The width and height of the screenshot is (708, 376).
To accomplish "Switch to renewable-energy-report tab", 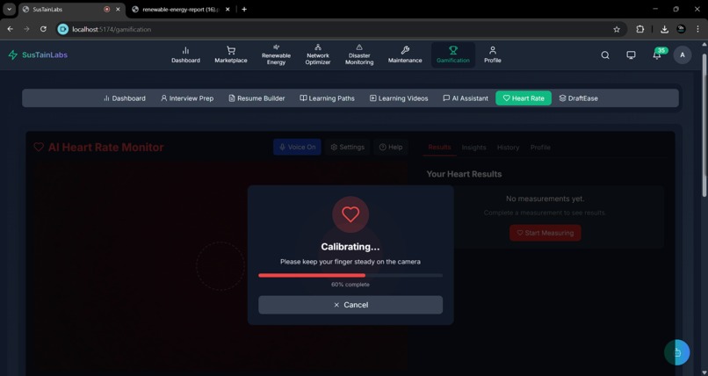I will tap(181, 9).
